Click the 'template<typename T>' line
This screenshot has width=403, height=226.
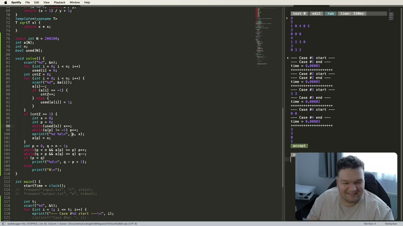[36, 19]
